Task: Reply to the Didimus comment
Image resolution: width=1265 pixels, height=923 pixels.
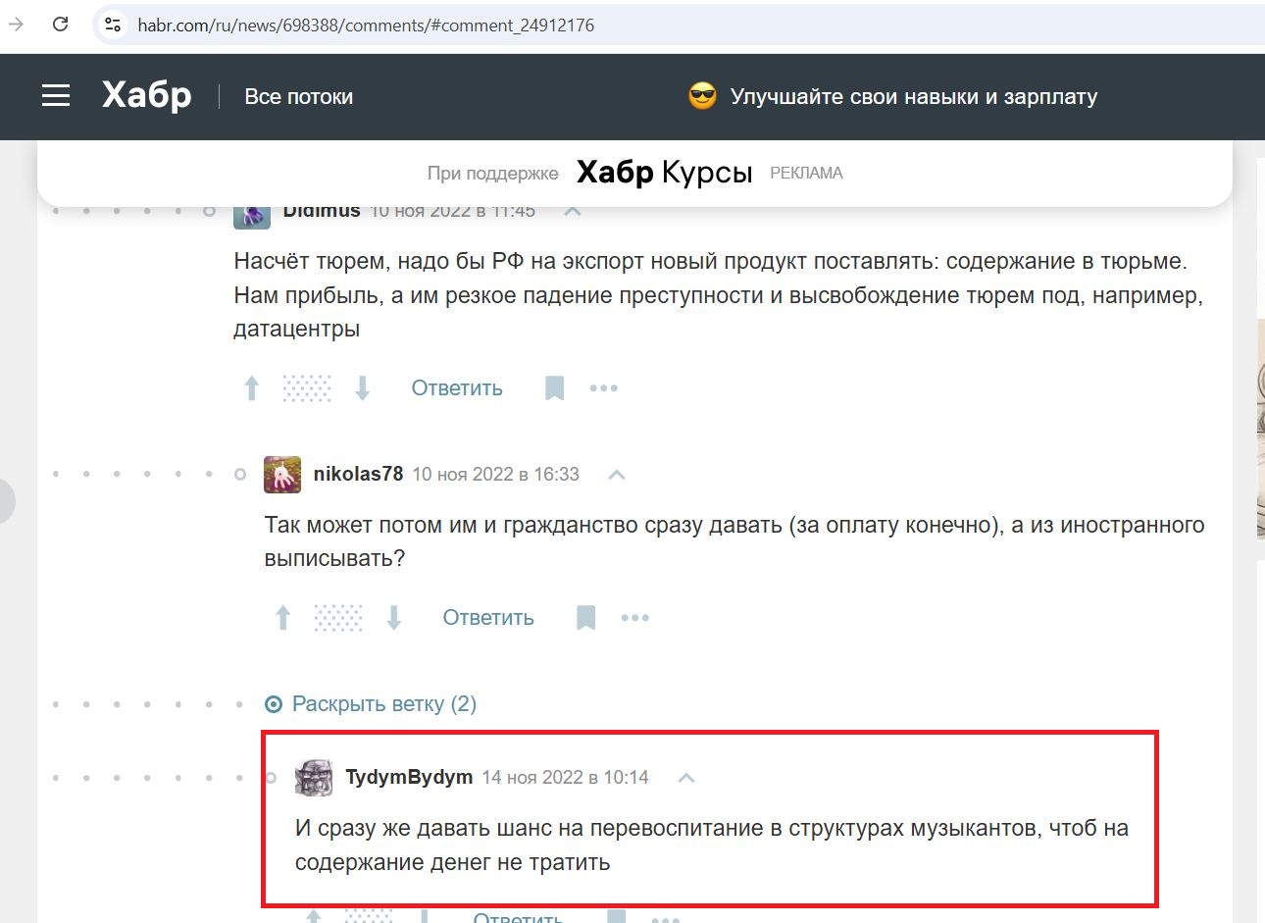Action: point(456,388)
